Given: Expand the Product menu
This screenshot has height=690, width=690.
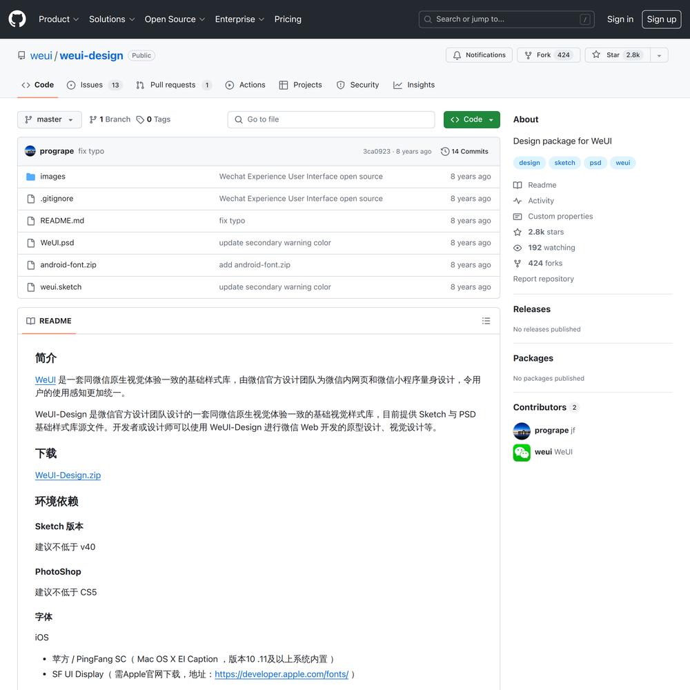Looking at the screenshot, I should 59,19.
